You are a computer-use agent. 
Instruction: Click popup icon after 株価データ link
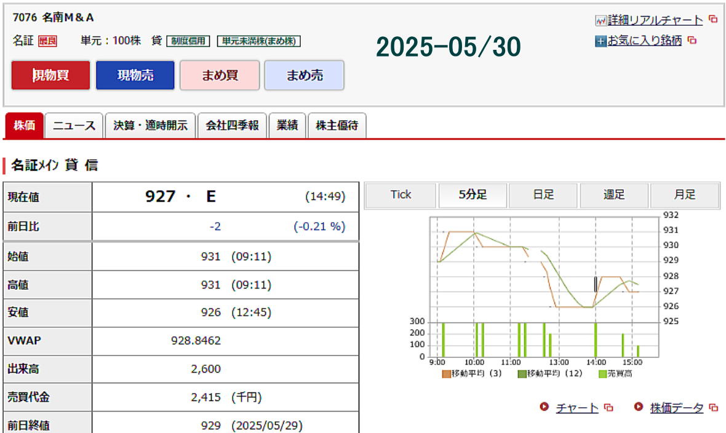(x=714, y=408)
